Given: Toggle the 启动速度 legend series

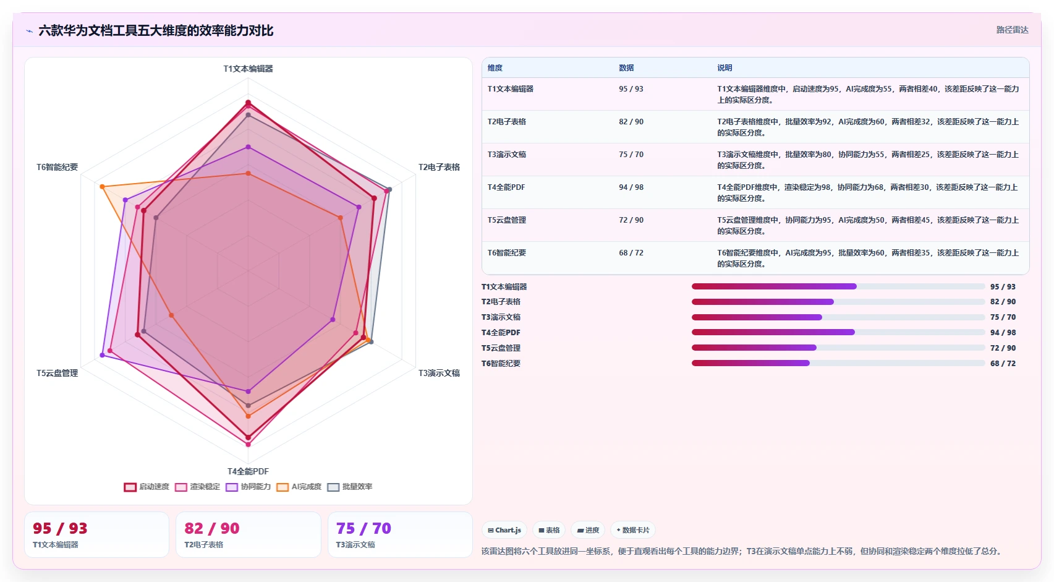Looking at the screenshot, I should click(147, 487).
